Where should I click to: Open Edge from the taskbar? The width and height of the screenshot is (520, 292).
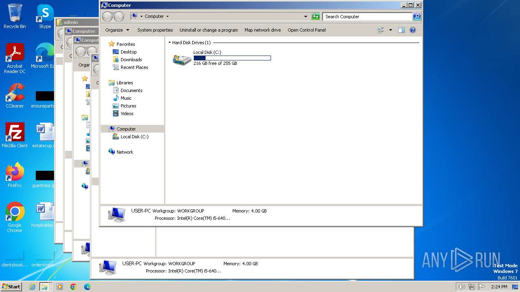87,287
